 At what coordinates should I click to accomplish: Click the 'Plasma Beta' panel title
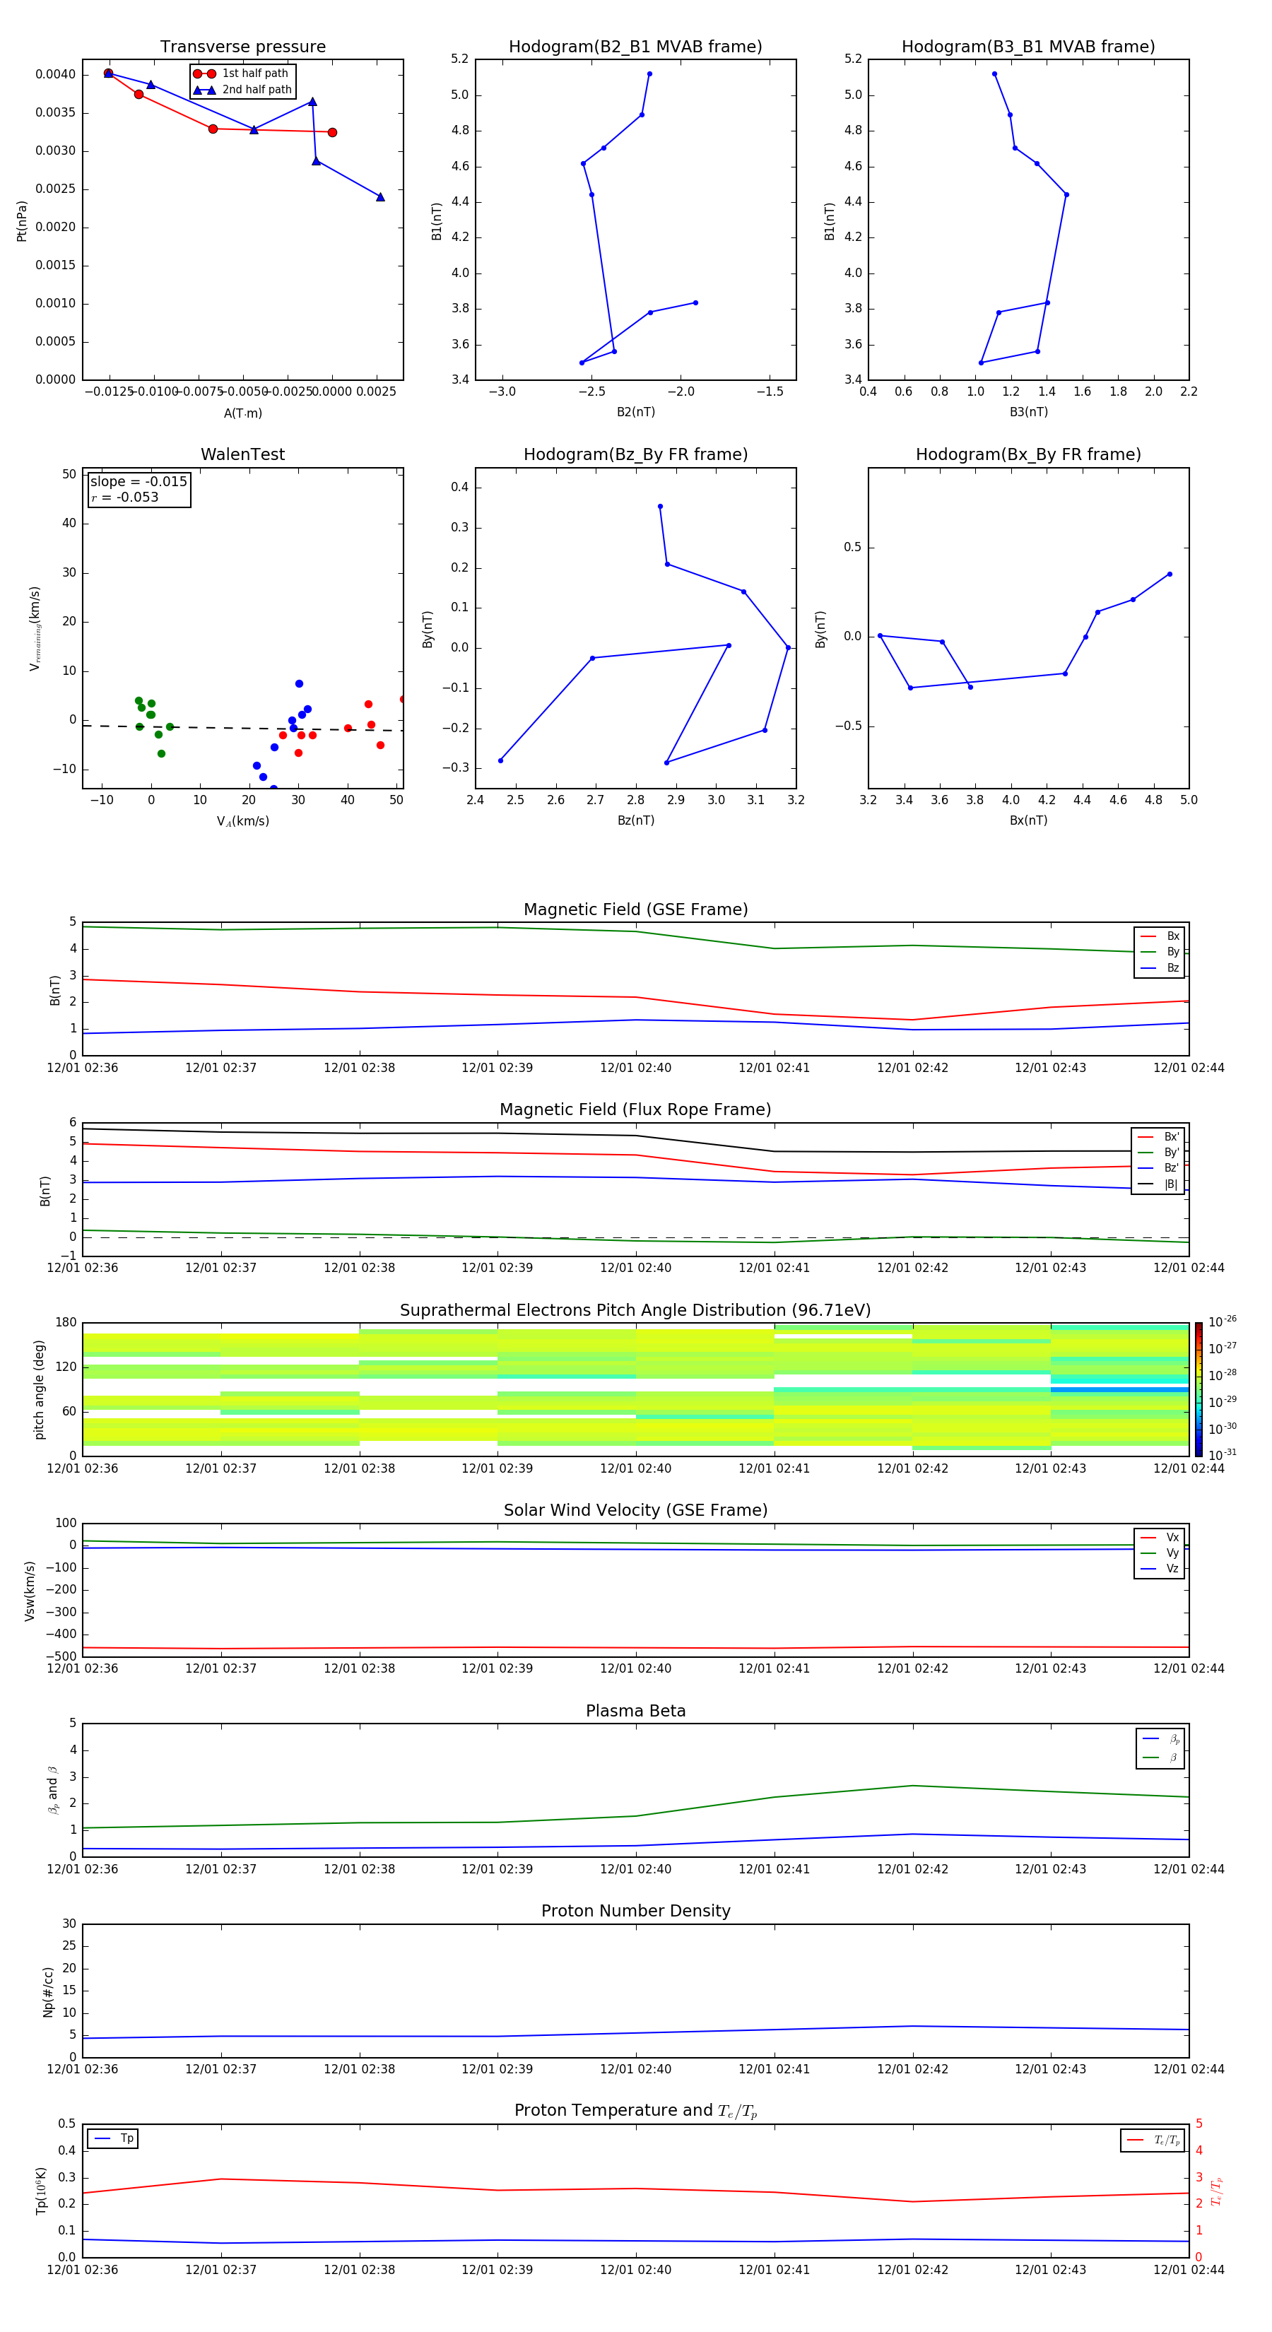pyautogui.click(x=635, y=1711)
